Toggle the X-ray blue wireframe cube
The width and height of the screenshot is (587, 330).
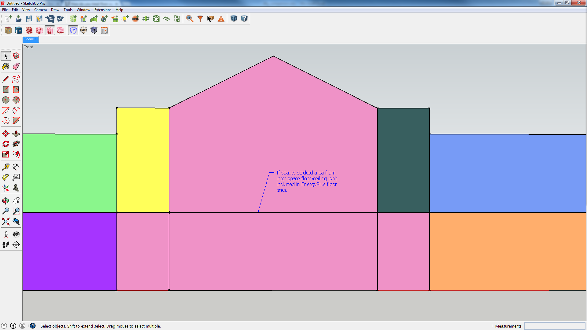click(73, 31)
